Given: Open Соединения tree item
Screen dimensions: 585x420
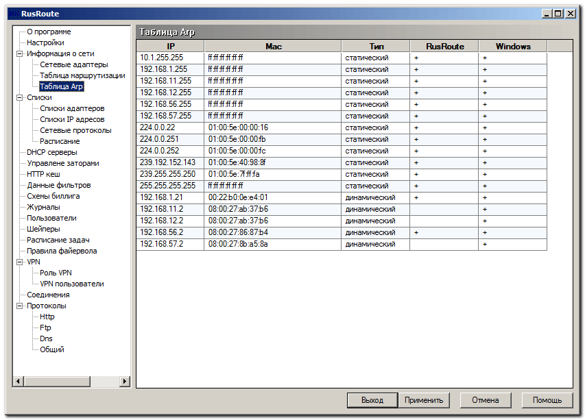Looking at the screenshot, I should point(48,295).
